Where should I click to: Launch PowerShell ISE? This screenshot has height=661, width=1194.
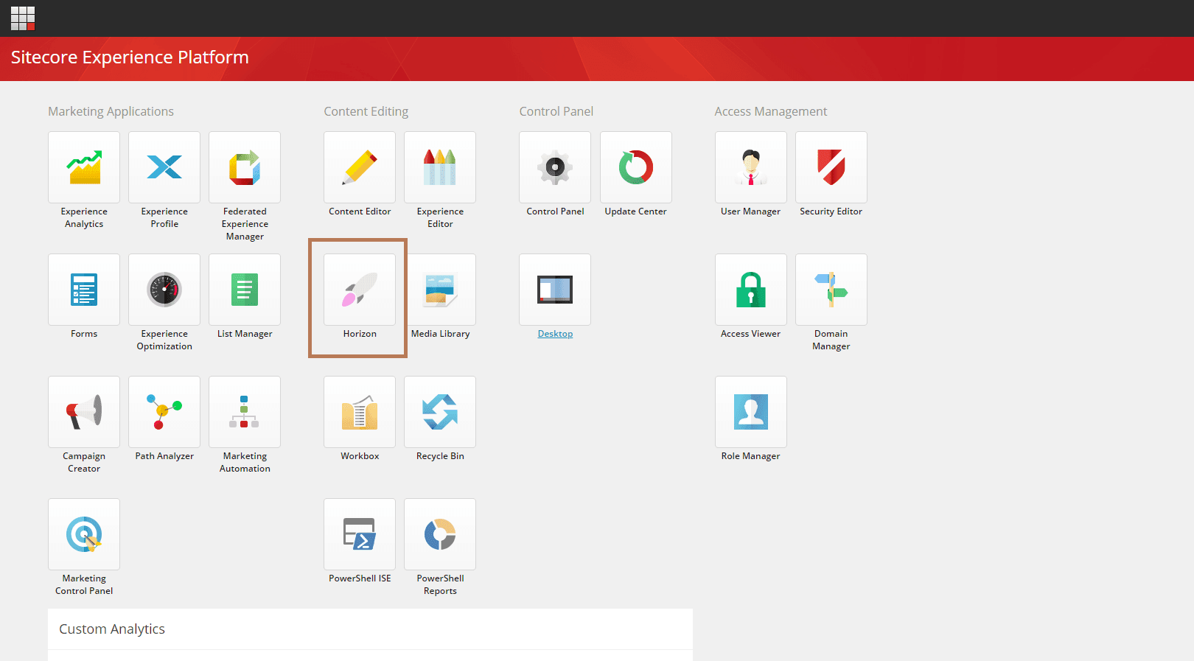(x=360, y=534)
